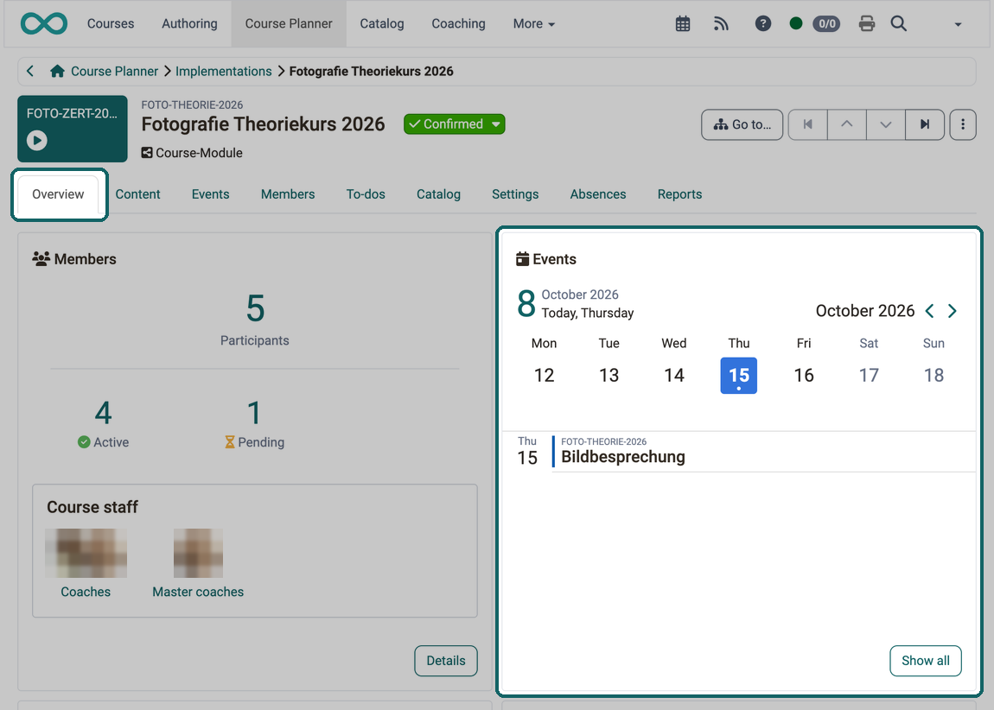Screen dimensions: 994x710
Task: Select Monday 12 in the calendar
Action: coord(544,376)
